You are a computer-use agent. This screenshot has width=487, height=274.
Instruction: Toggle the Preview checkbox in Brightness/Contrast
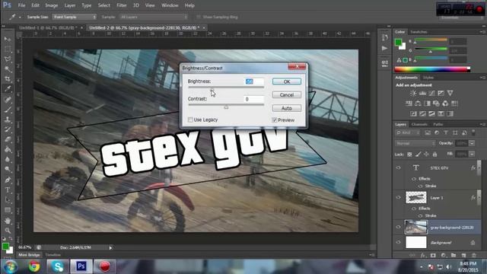point(275,120)
